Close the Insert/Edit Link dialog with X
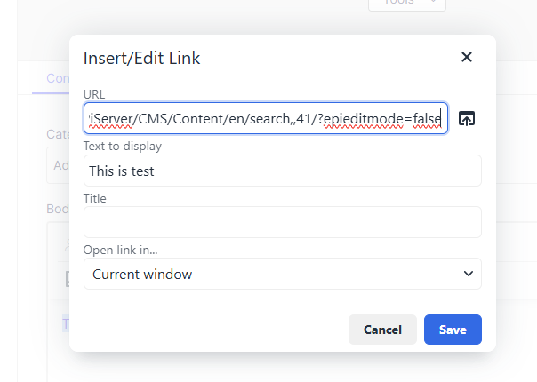The width and height of the screenshot is (537, 382). (x=466, y=58)
